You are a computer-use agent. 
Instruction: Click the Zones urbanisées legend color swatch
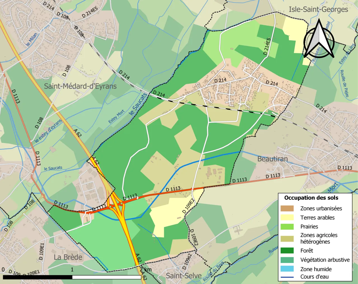[x=287, y=208]
